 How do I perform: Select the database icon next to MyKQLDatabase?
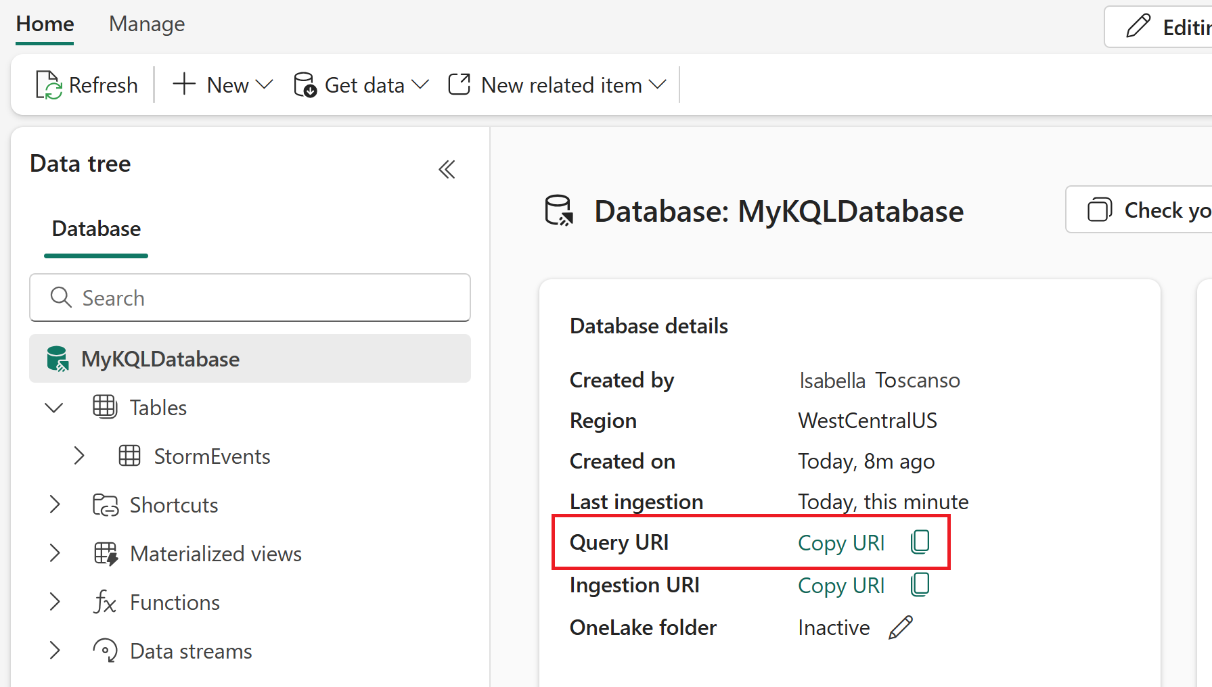coord(58,358)
